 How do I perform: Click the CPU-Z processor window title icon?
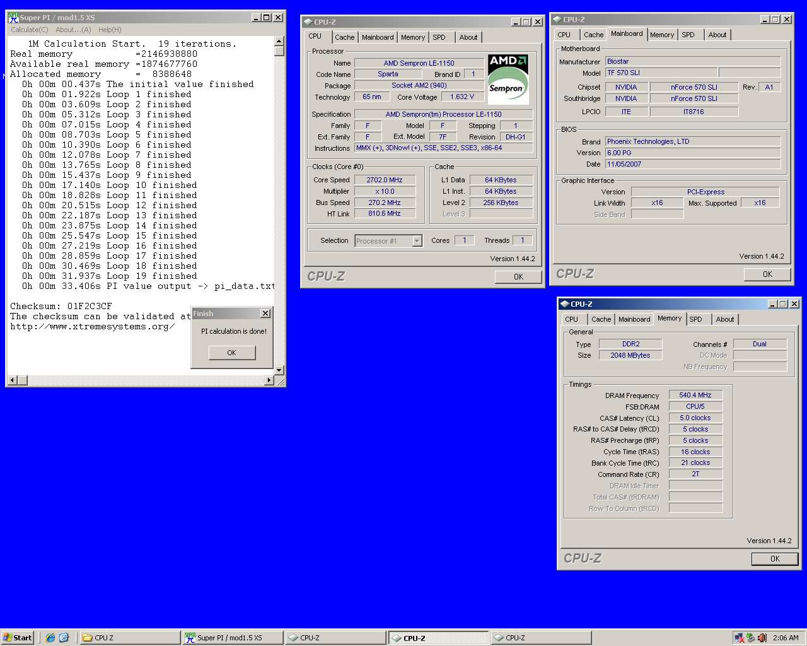coord(308,22)
